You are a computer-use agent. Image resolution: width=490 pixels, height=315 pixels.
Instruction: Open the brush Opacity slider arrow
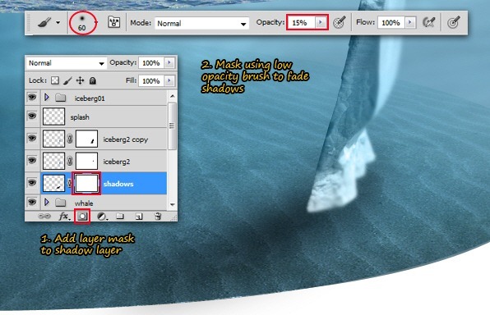(321, 22)
